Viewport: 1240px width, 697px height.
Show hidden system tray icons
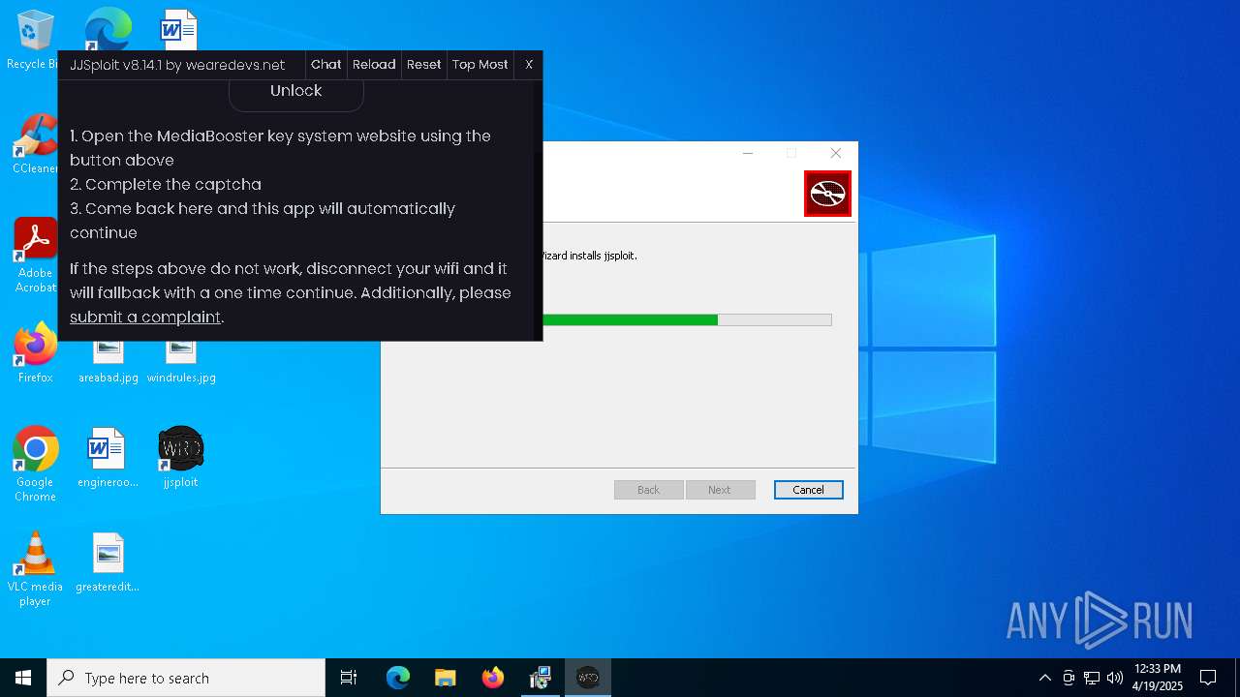[1044, 678]
